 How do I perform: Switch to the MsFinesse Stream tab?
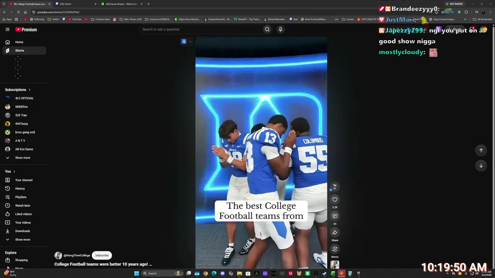pyautogui.click(x=121, y=4)
